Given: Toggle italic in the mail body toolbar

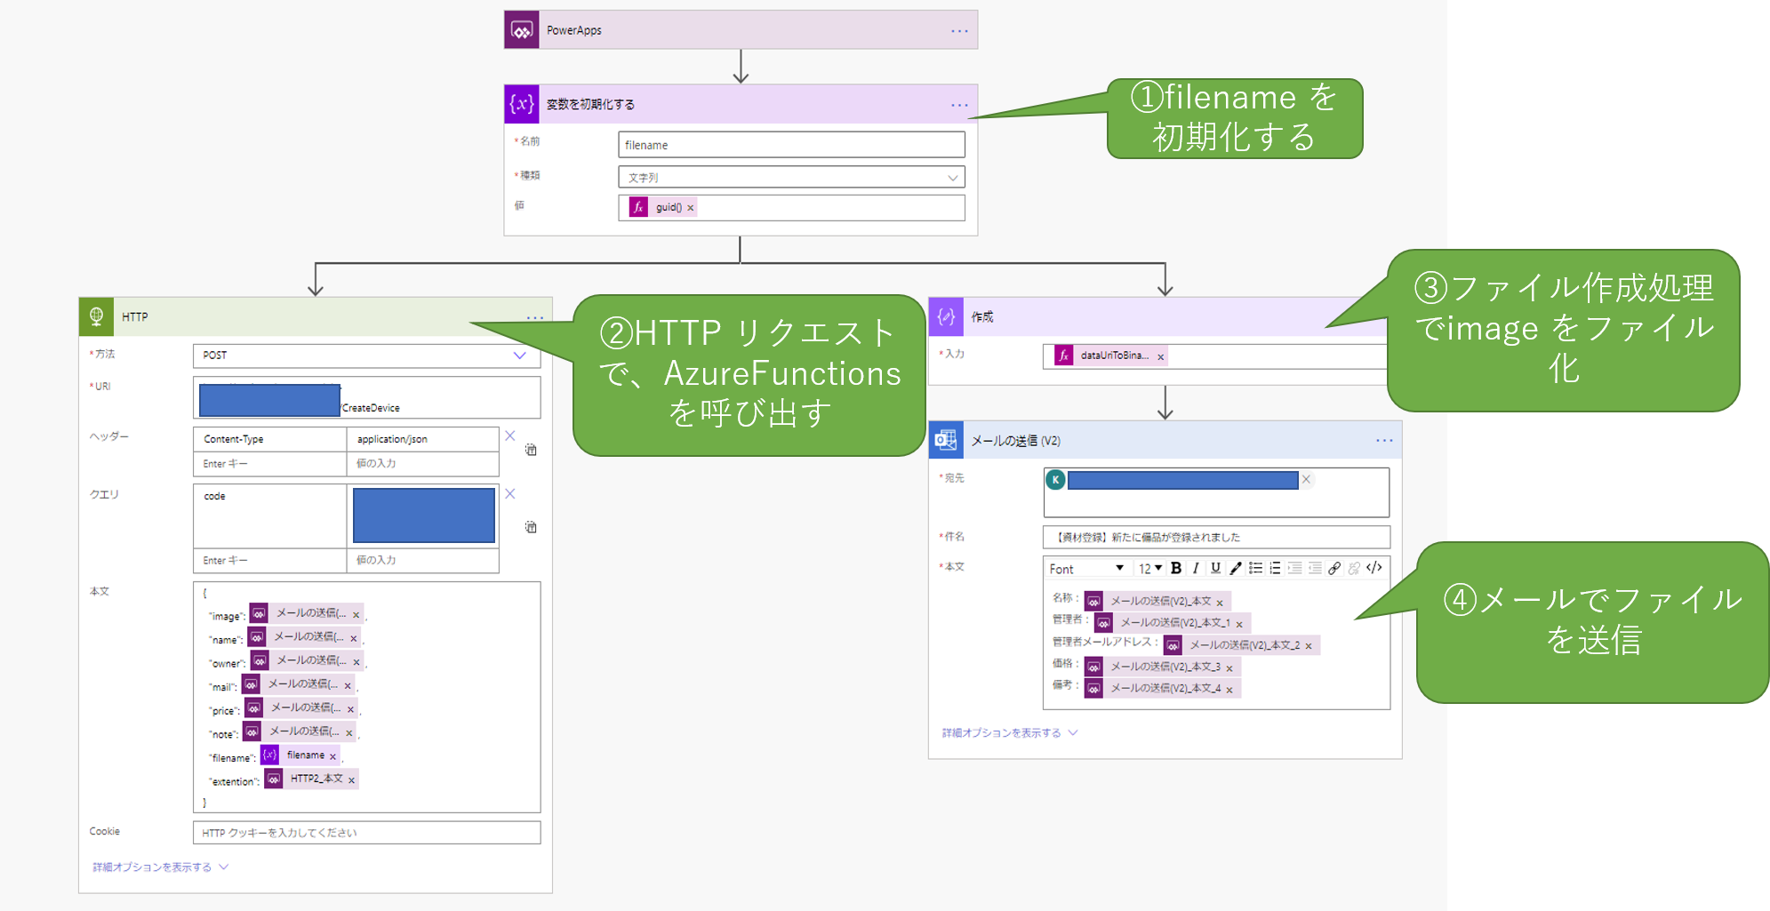Looking at the screenshot, I should [x=1196, y=568].
